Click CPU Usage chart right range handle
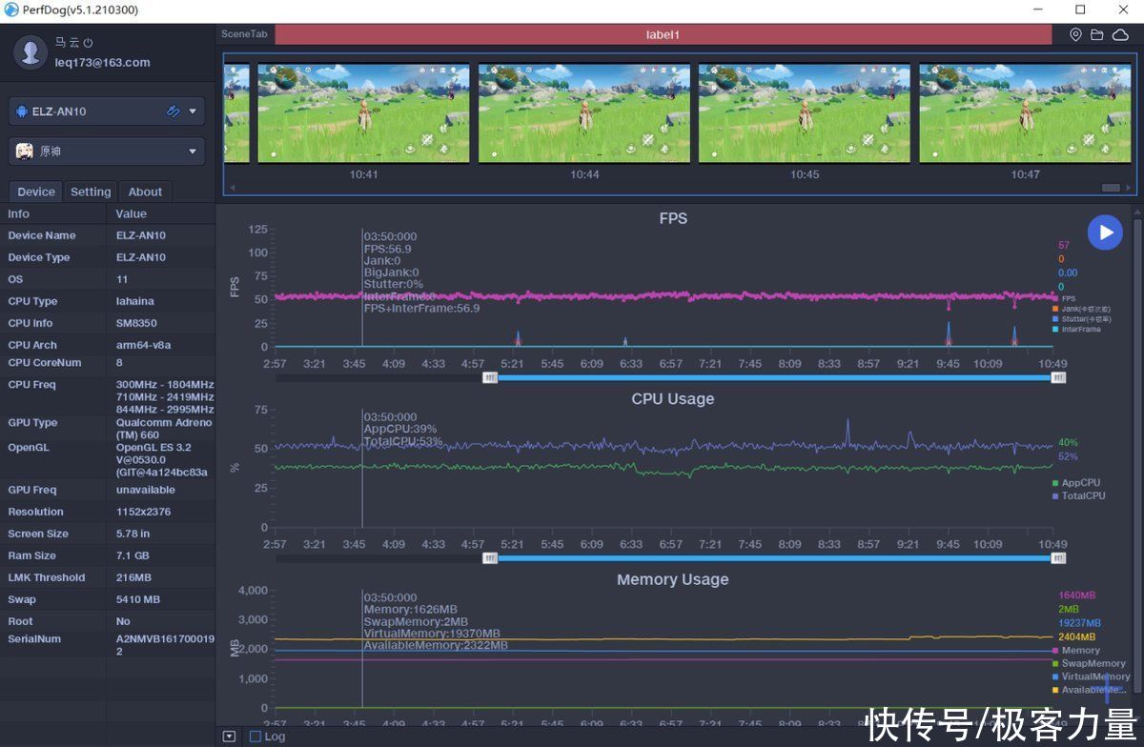1144x747 pixels. point(1057,558)
